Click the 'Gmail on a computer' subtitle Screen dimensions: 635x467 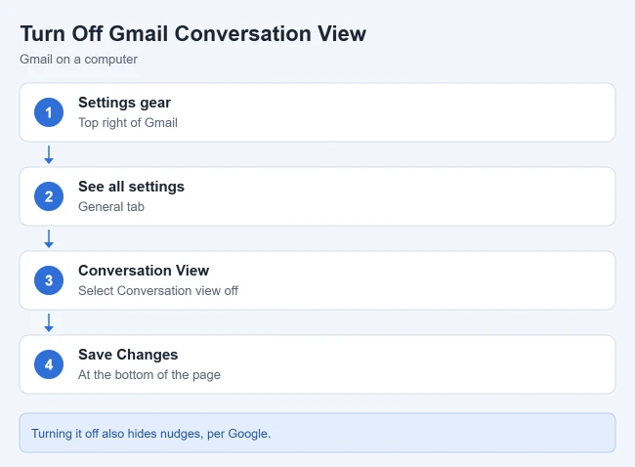(x=78, y=60)
